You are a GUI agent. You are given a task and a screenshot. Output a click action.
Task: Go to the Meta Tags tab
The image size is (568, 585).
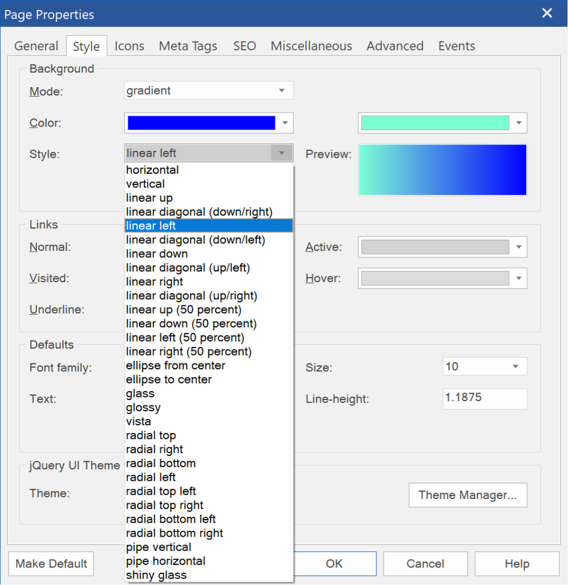(x=188, y=46)
